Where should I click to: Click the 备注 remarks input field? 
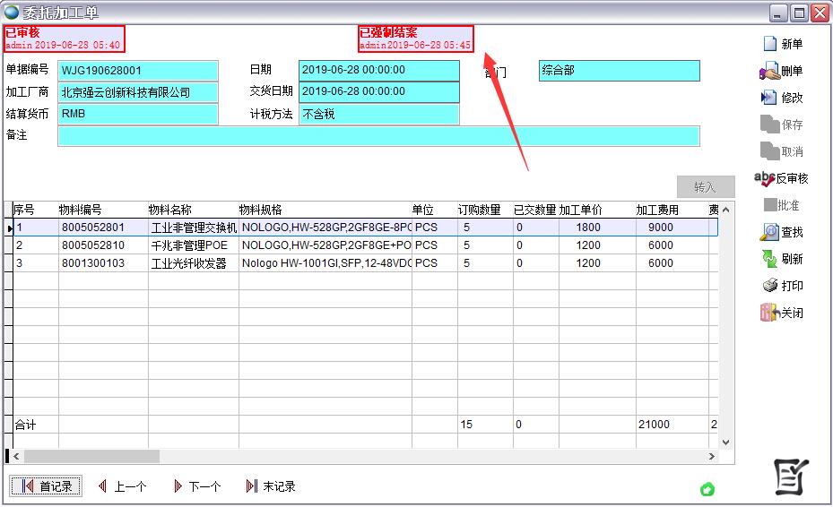click(377, 135)
